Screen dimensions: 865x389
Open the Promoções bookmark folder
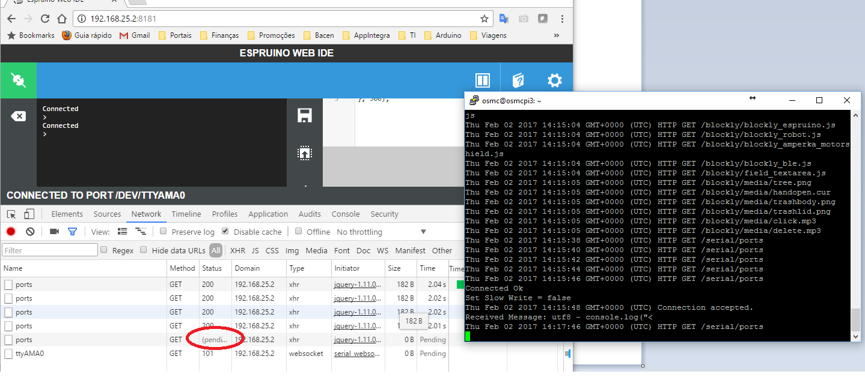tap(271, 35)
